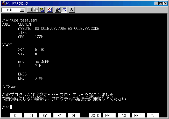
Task: Toggle the Background execution toolbar button
Action: click(x=64, y=10)
